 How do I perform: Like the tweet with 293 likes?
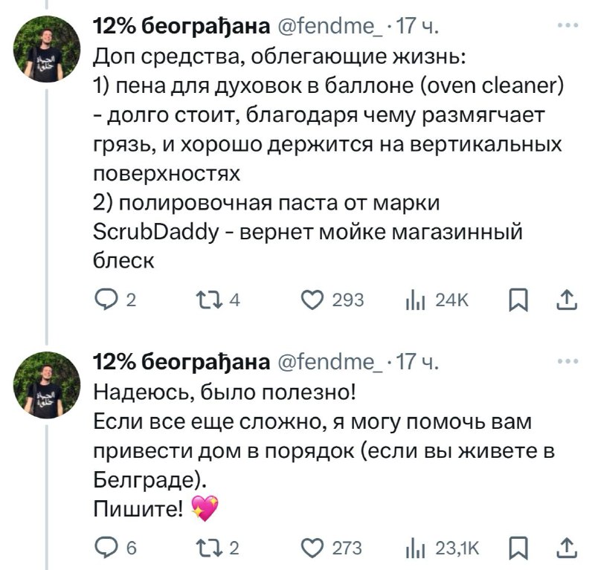[x=313, y=300]
